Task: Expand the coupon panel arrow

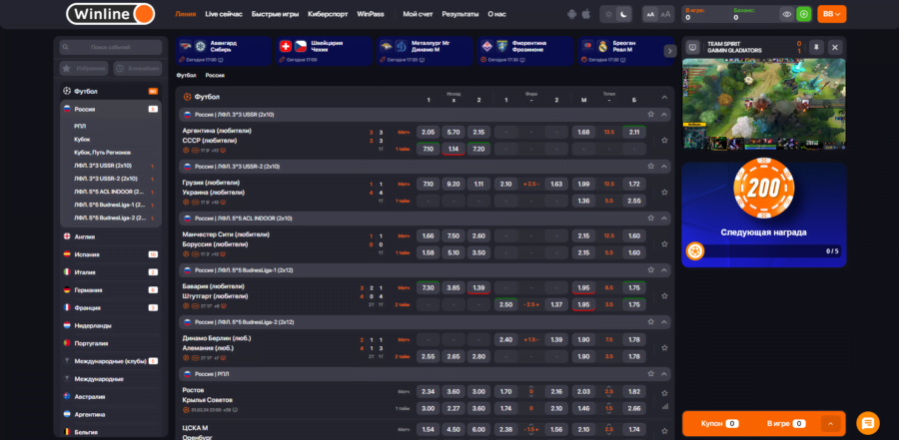Action: (830, 423)
